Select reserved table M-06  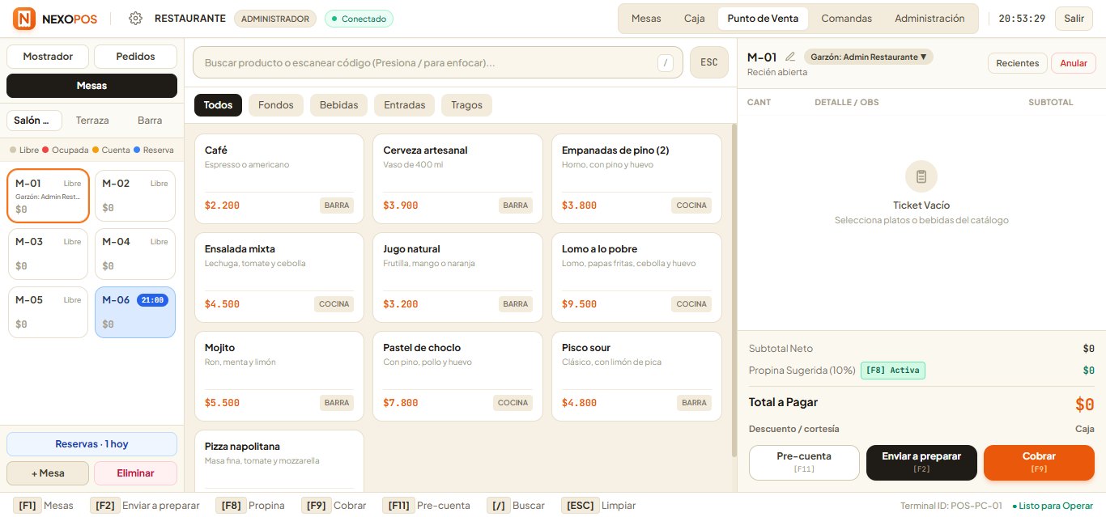(x=135, y=311)
